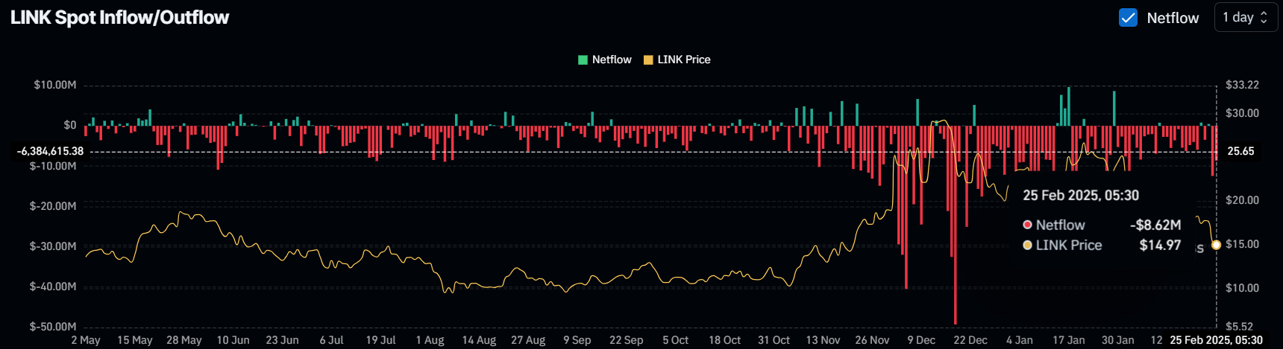1283x349 pixels.
Task: Click the -6,384,615.38 crosshair value label
Action: point(51,151)
